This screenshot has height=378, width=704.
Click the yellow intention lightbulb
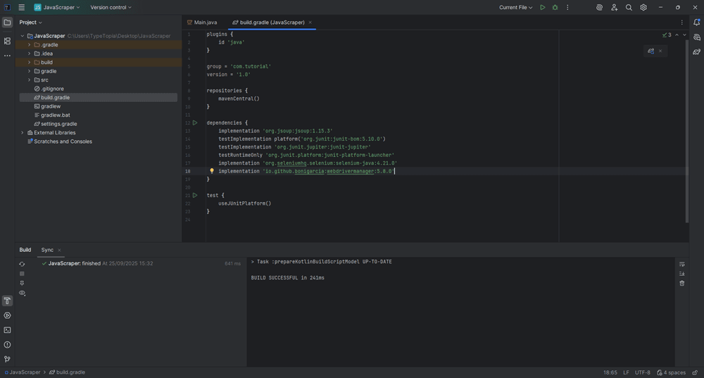[211, 171]
